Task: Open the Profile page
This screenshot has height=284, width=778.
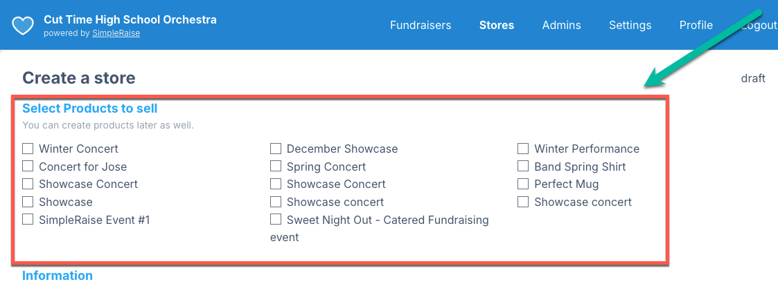Action: [696, 26]
